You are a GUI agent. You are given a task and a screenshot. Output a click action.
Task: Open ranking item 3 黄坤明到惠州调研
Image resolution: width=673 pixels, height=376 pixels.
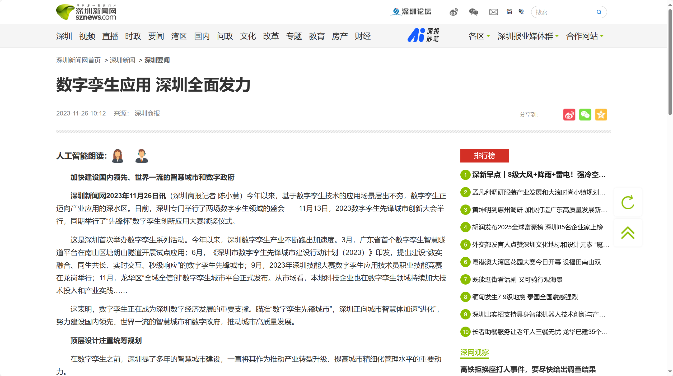pos(540,210)
